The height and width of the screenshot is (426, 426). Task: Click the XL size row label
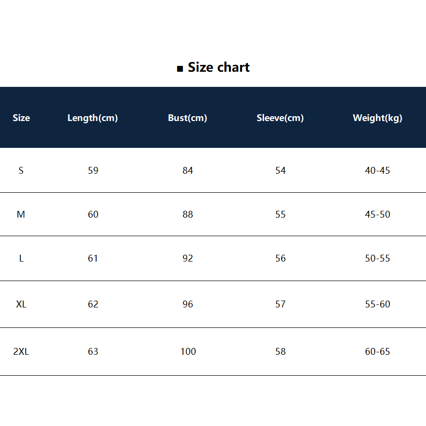(21, 304)
